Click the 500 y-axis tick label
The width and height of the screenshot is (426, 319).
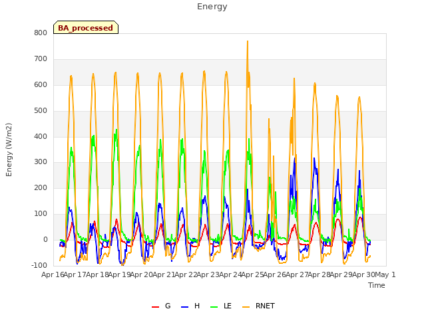click(x=41, y=111)
